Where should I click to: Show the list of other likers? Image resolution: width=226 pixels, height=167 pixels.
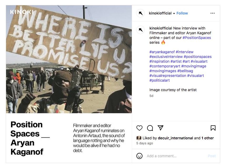208,138
